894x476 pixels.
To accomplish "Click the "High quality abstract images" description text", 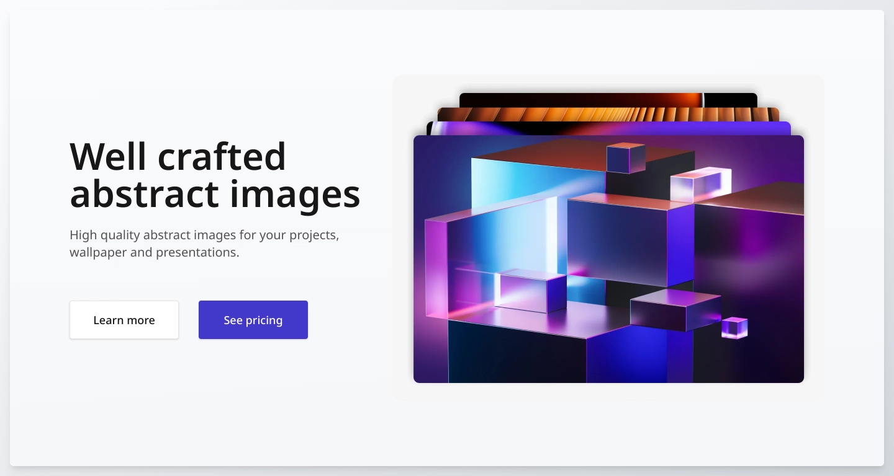I will 204,244.
